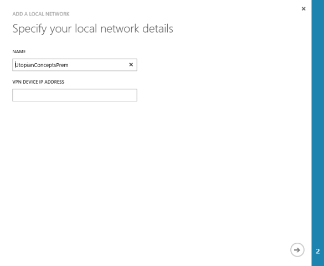Image resolution: width=324 pixels, height=266 pixels.
Task: Select the step 2 page indicator
Action: point(318,252)
